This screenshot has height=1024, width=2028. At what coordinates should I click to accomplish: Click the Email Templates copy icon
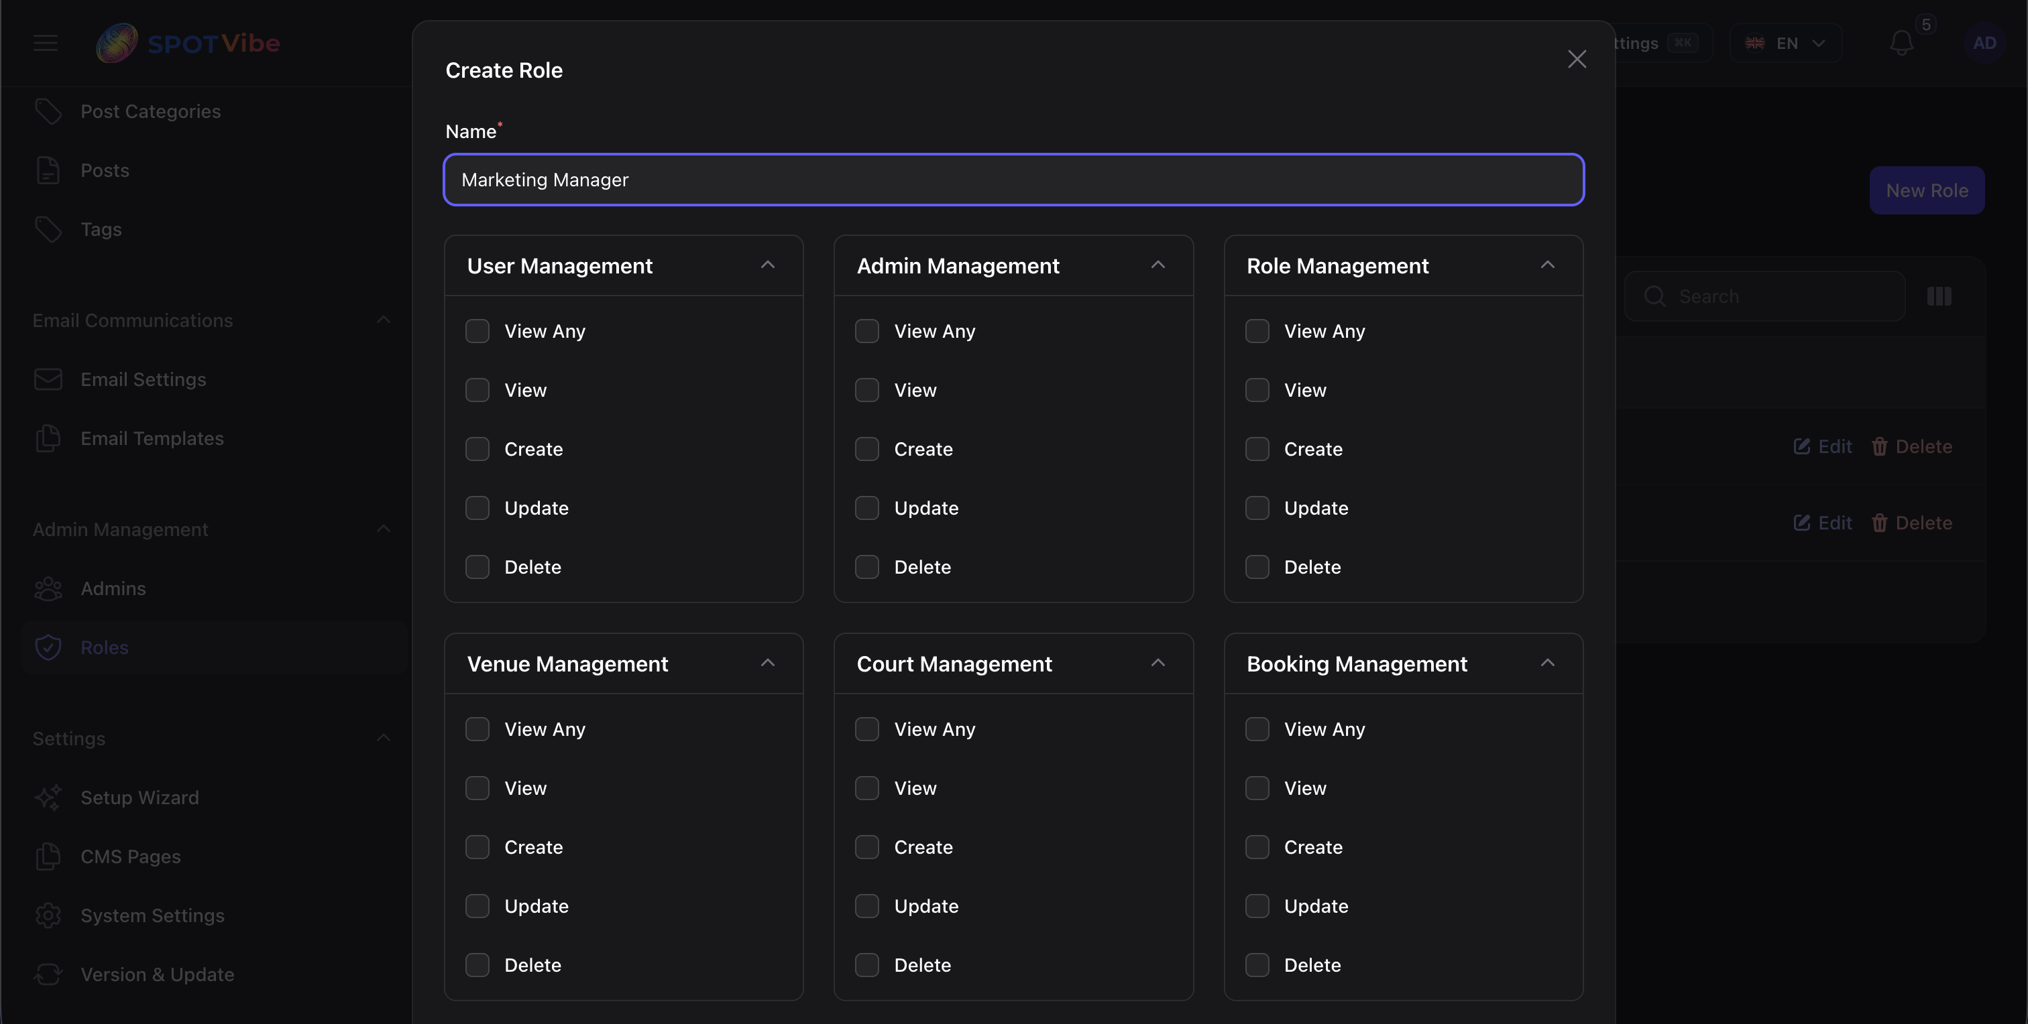48,439
